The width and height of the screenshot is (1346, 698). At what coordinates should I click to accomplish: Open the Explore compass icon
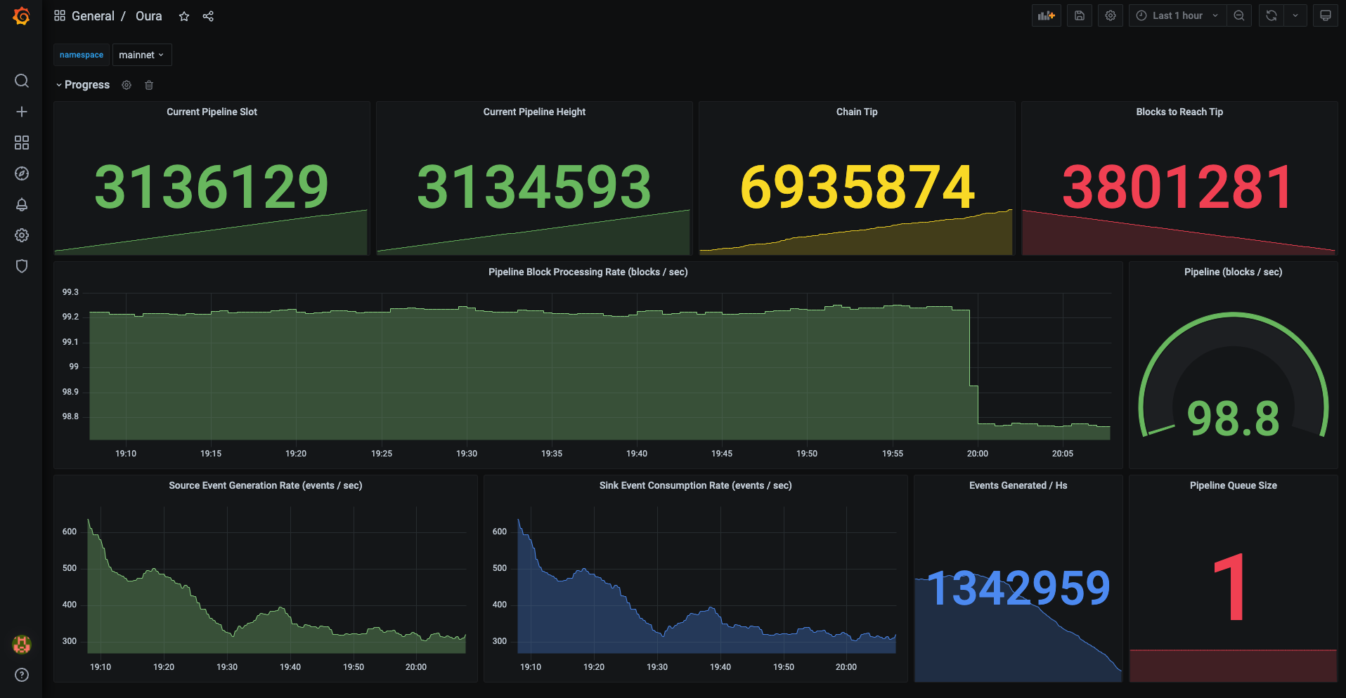(22, 173)
